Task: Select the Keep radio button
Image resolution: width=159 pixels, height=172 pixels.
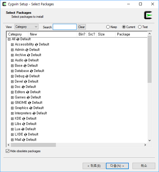Action: 108,27
